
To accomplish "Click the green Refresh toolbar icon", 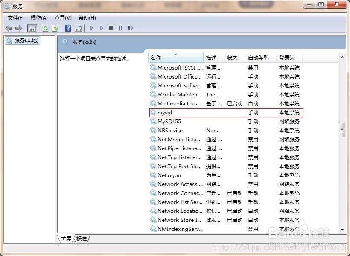I will [46, 28].
